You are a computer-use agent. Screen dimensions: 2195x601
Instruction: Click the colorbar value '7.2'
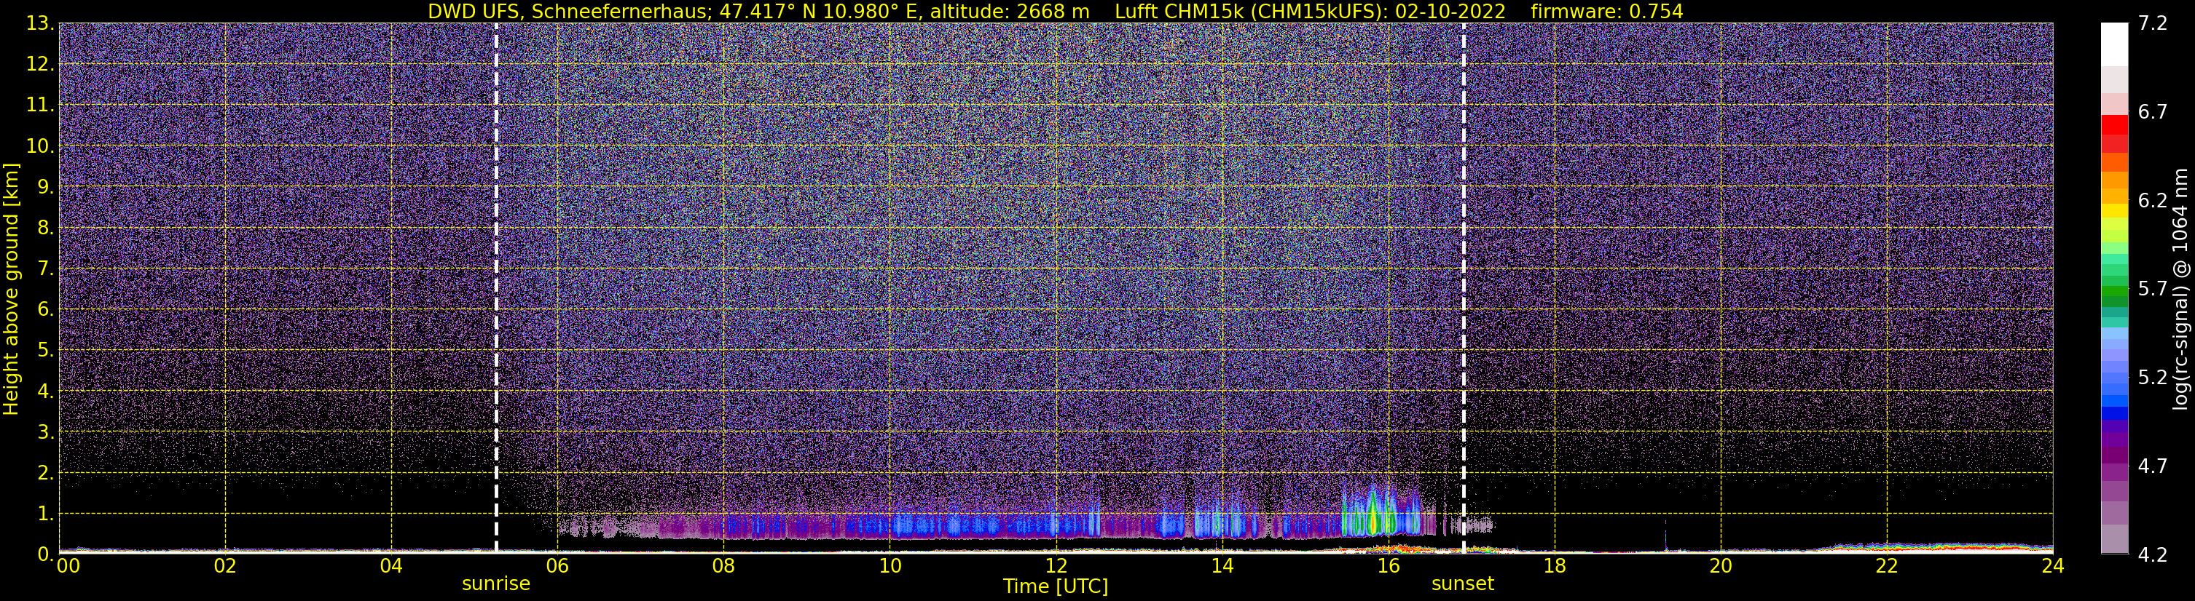tap(2153, 23)
